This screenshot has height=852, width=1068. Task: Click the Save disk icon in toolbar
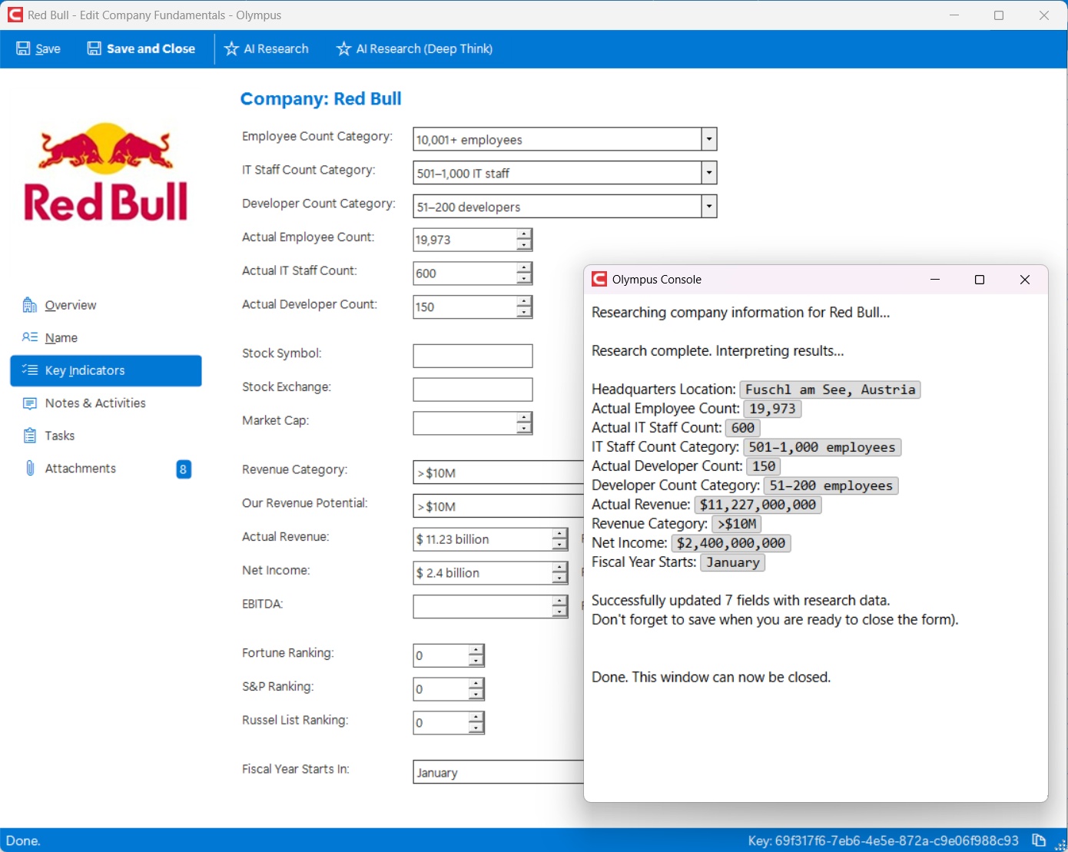click(23, 48)
